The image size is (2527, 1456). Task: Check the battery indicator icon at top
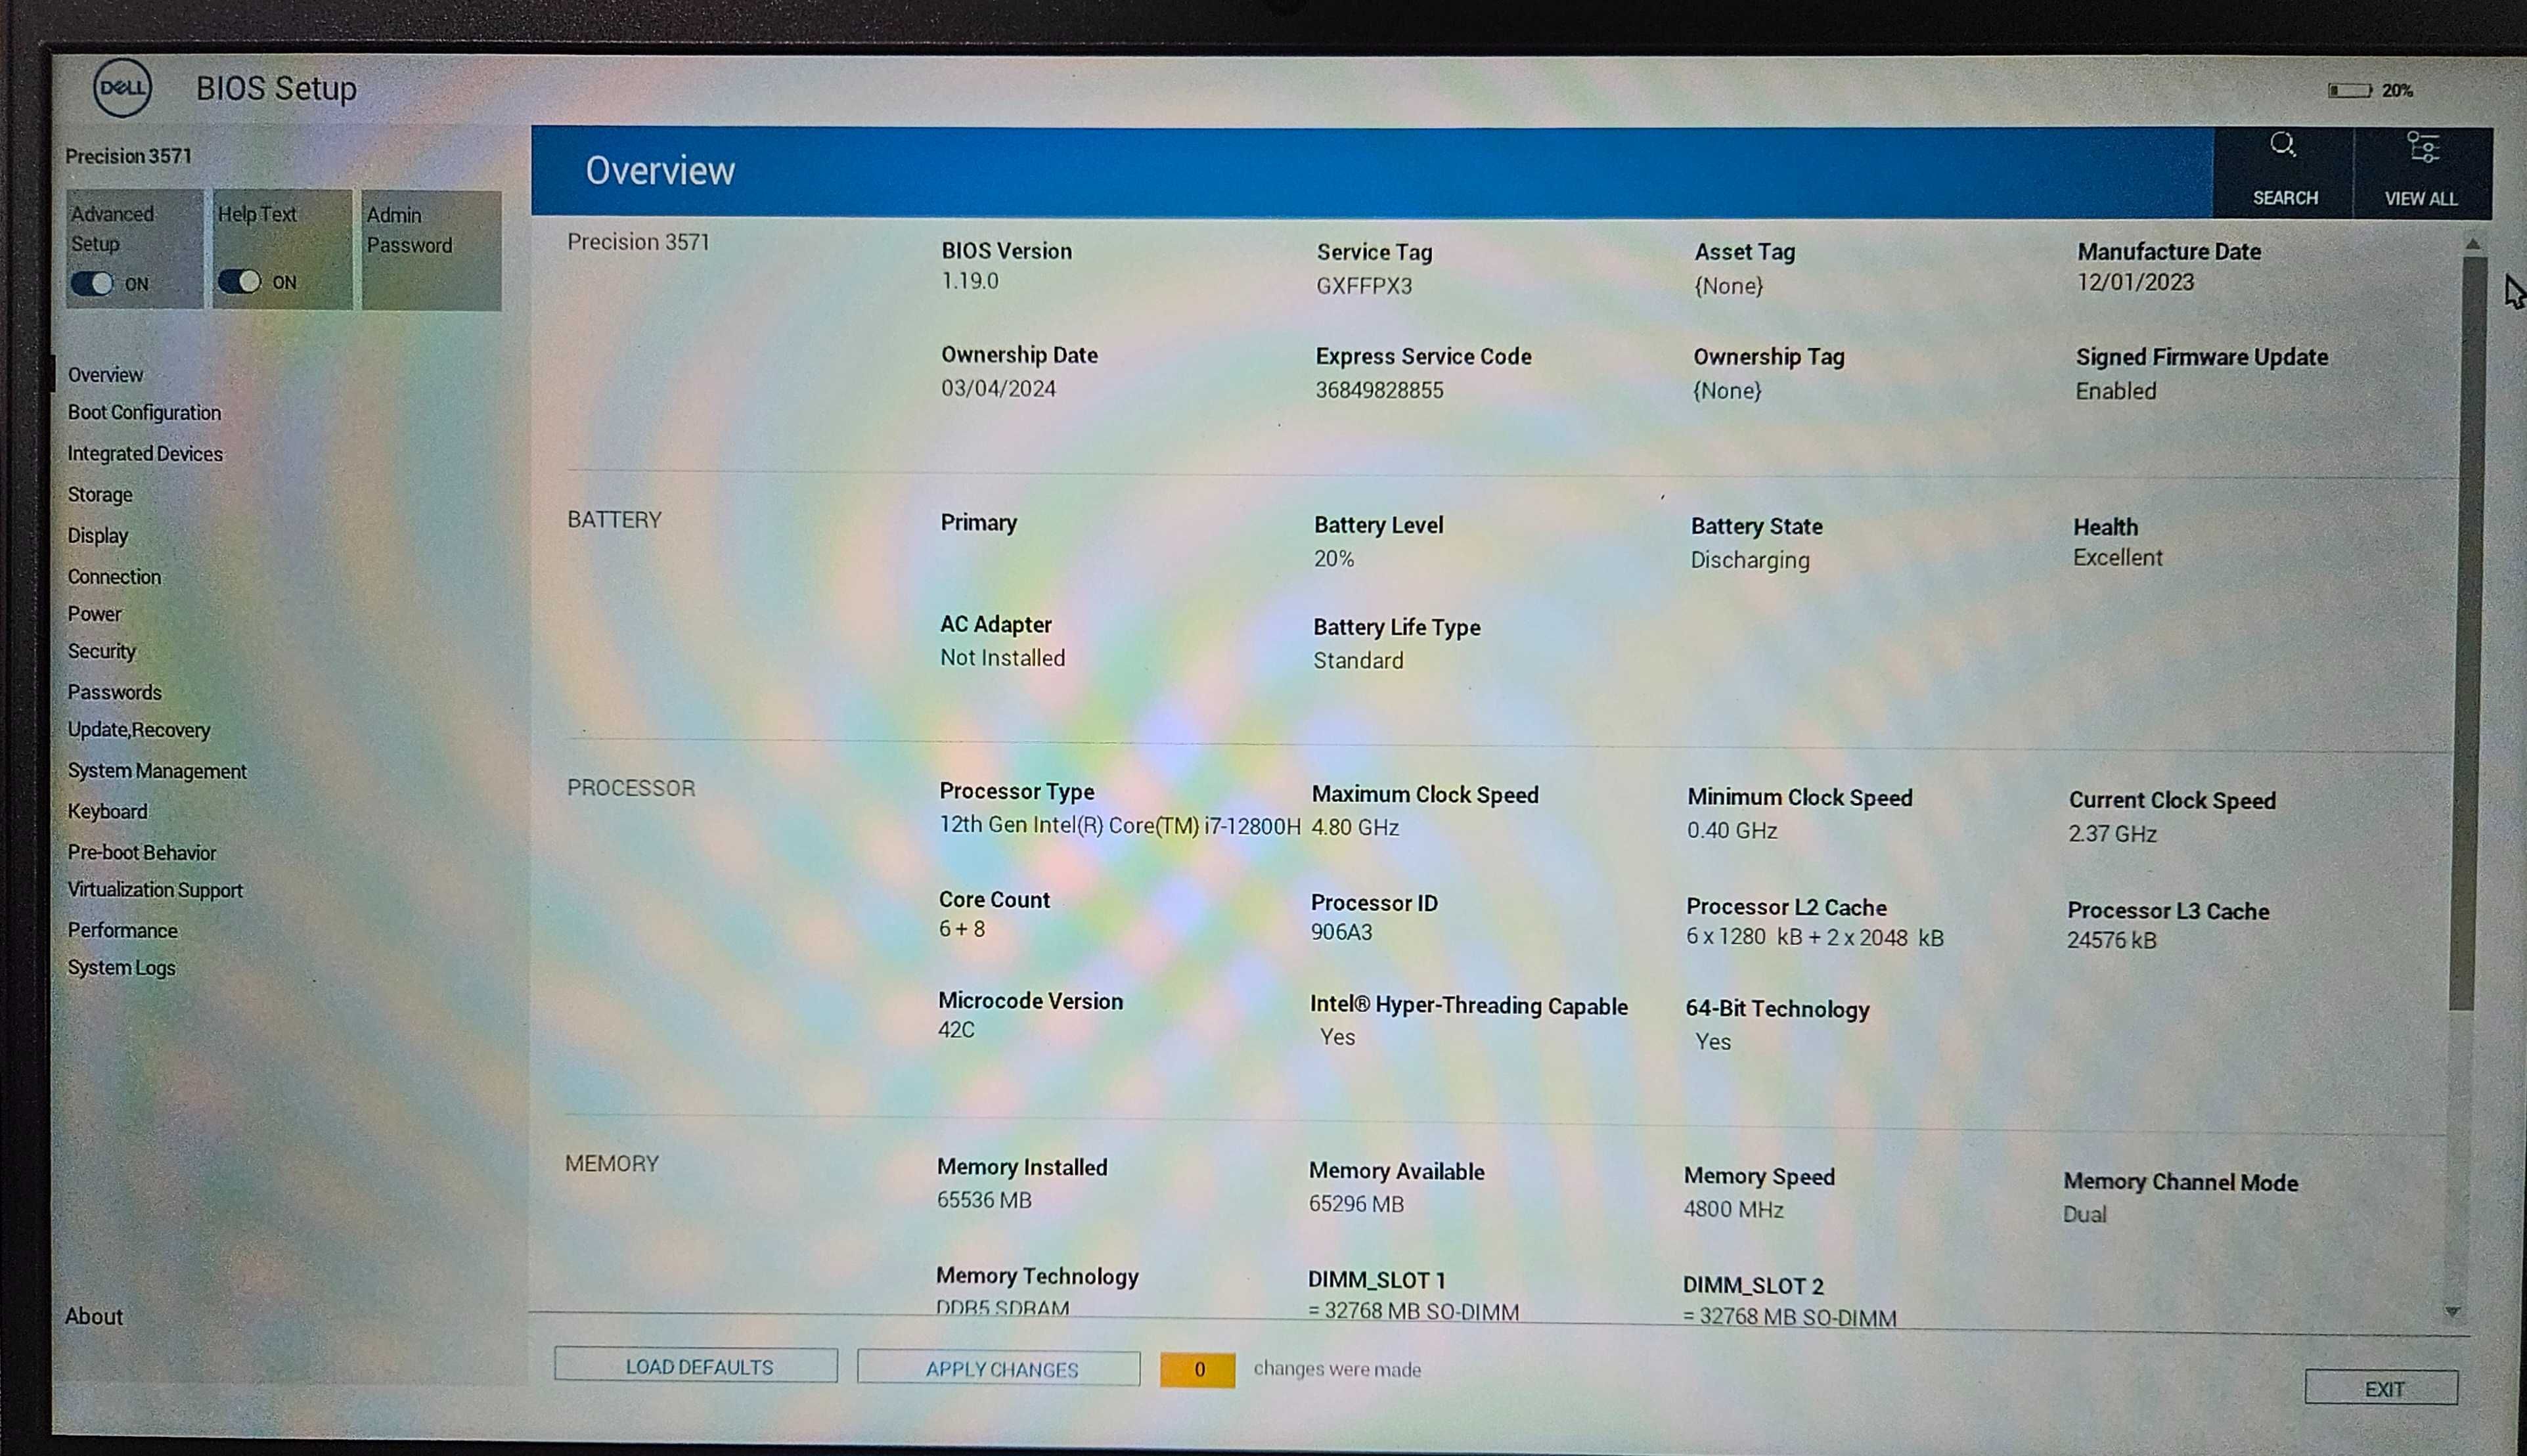2350,90
